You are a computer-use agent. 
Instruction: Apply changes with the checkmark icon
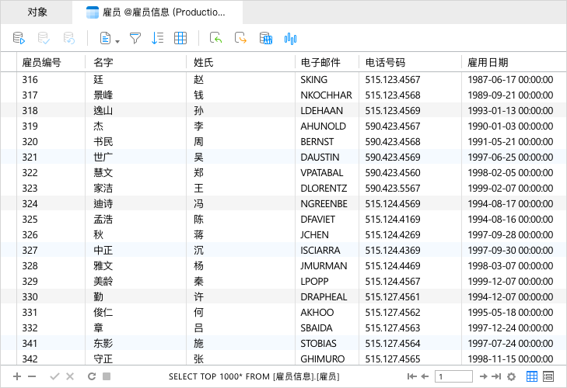coord(54,376)
